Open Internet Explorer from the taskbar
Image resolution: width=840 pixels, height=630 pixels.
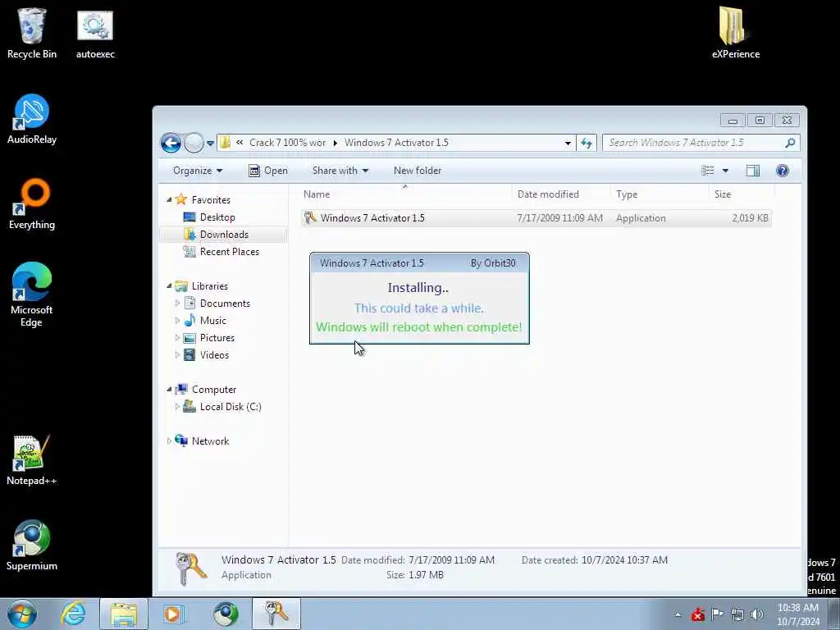pyautogui.click(x=73, y=614)
